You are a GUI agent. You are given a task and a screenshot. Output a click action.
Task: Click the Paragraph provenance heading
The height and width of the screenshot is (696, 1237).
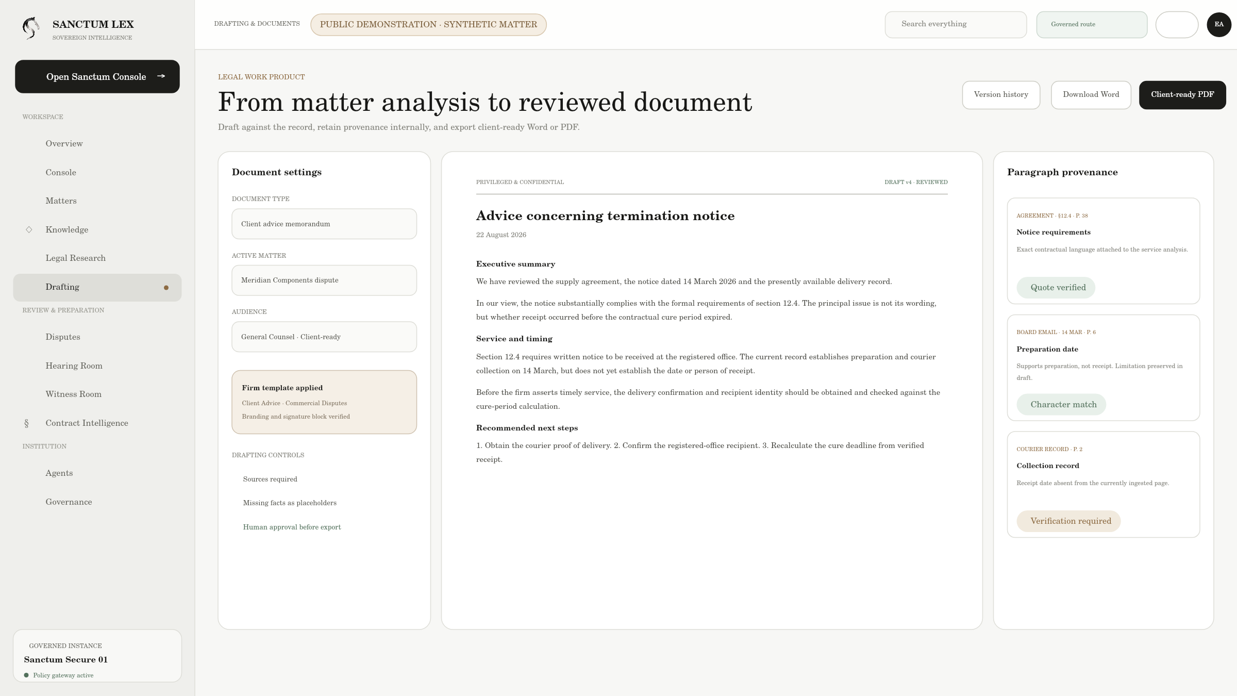click(1062, 172)
